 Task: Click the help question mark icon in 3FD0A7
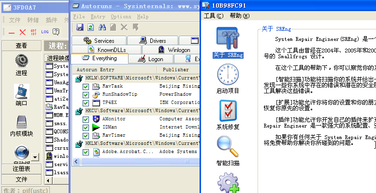pos(56,32)
